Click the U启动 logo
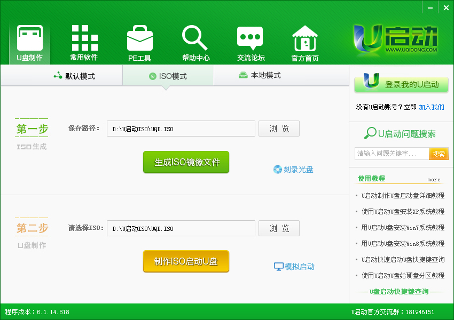The width and height of the screenshot is (454, 320). coord(395,39)
